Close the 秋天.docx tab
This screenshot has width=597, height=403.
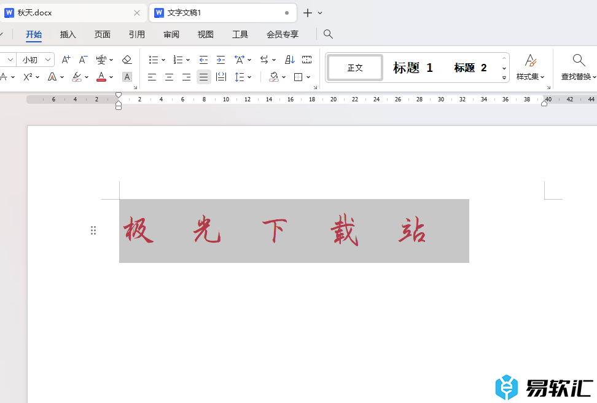(x=137, y=13)
